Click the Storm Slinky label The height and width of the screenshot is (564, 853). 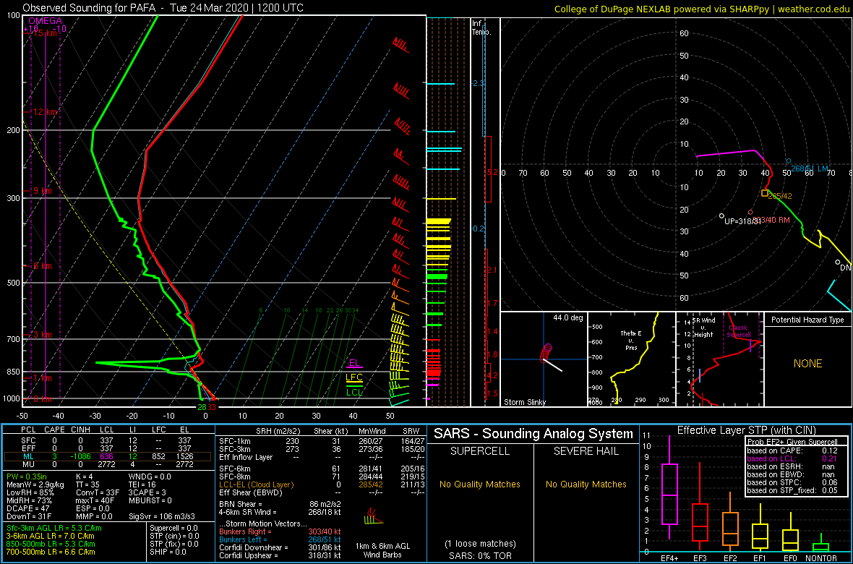(x=525, y=402)
